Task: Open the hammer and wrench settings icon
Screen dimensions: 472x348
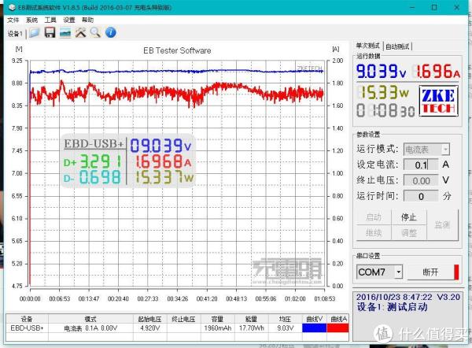Action: click(x=80, y=32)
